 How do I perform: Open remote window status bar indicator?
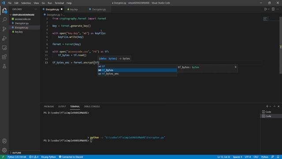click(3, 157)
